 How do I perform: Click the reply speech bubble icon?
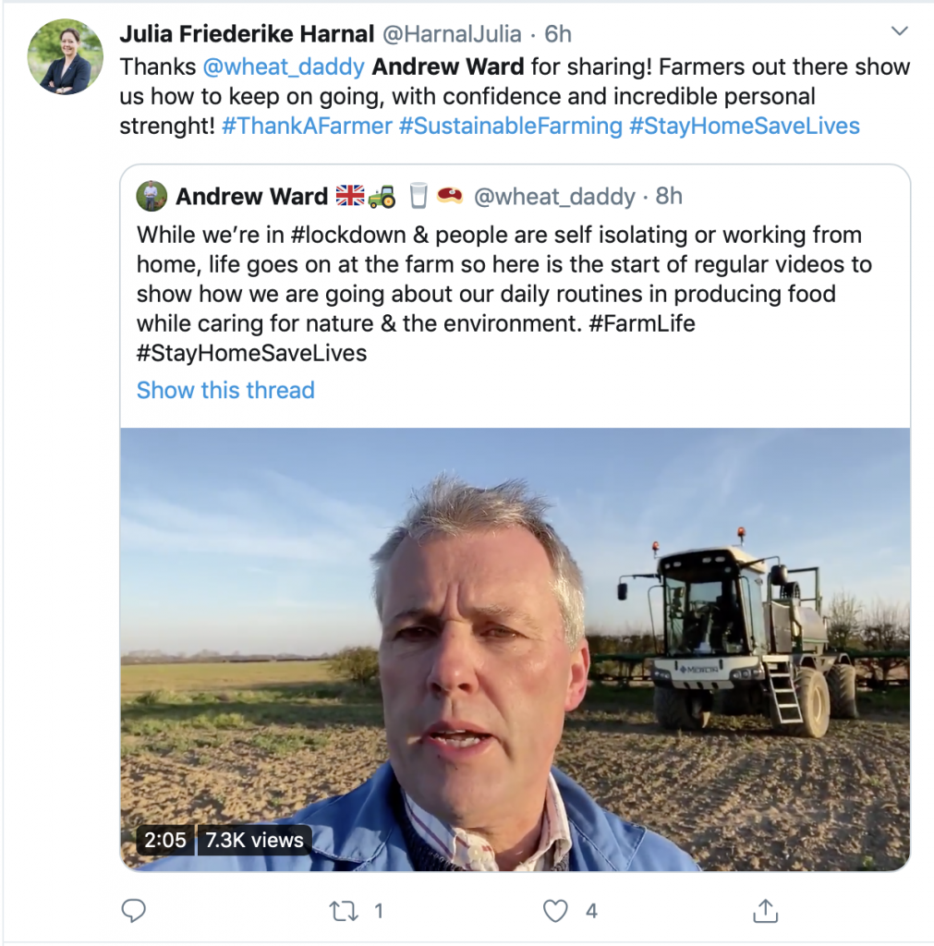pos(134,911)
